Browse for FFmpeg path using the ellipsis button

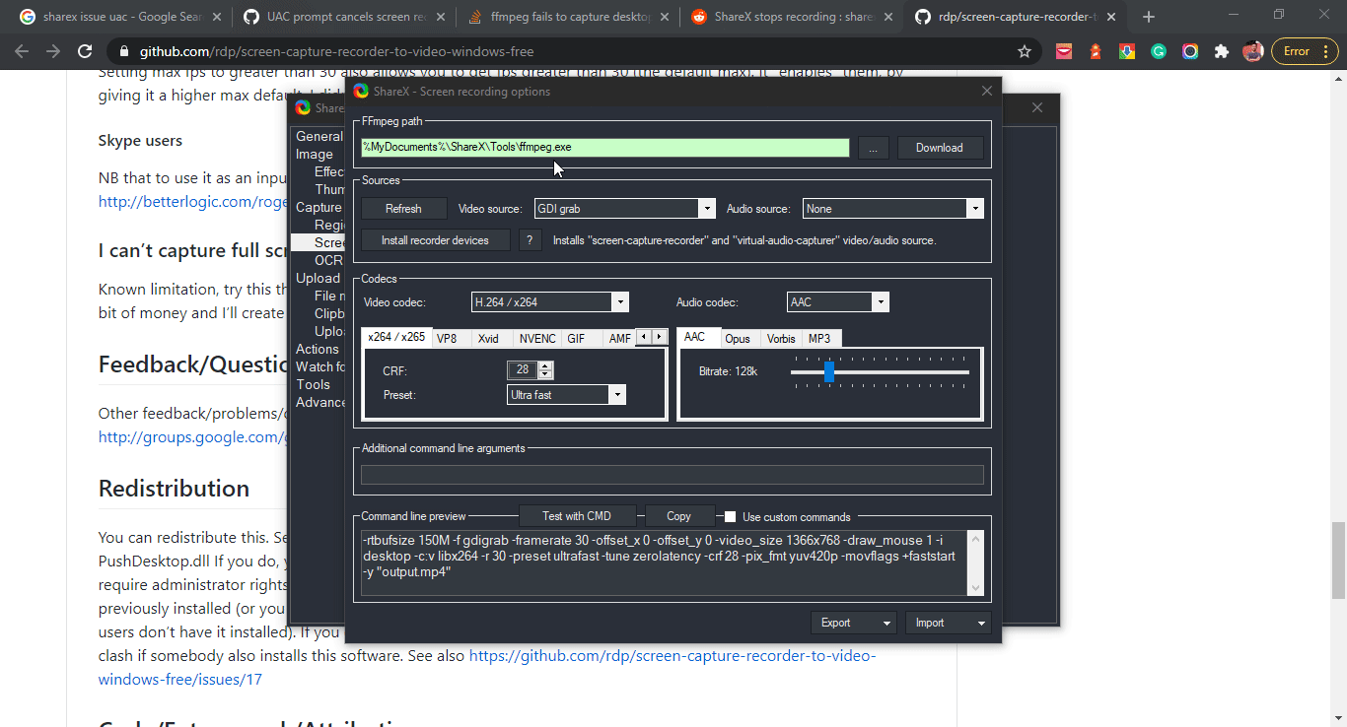[873, 147]
